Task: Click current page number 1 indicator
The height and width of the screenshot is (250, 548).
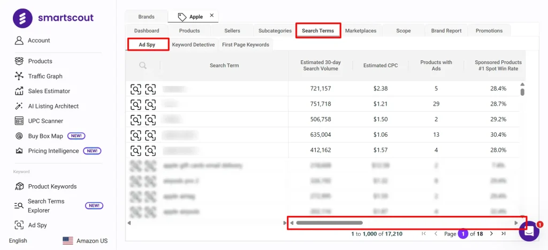Action: 463,233
